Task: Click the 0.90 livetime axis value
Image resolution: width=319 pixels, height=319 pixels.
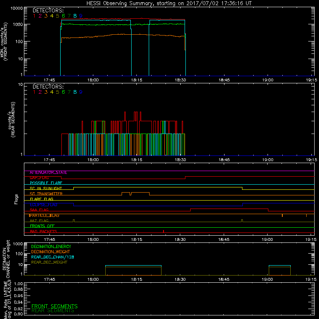Action: [x=18, y=314]
